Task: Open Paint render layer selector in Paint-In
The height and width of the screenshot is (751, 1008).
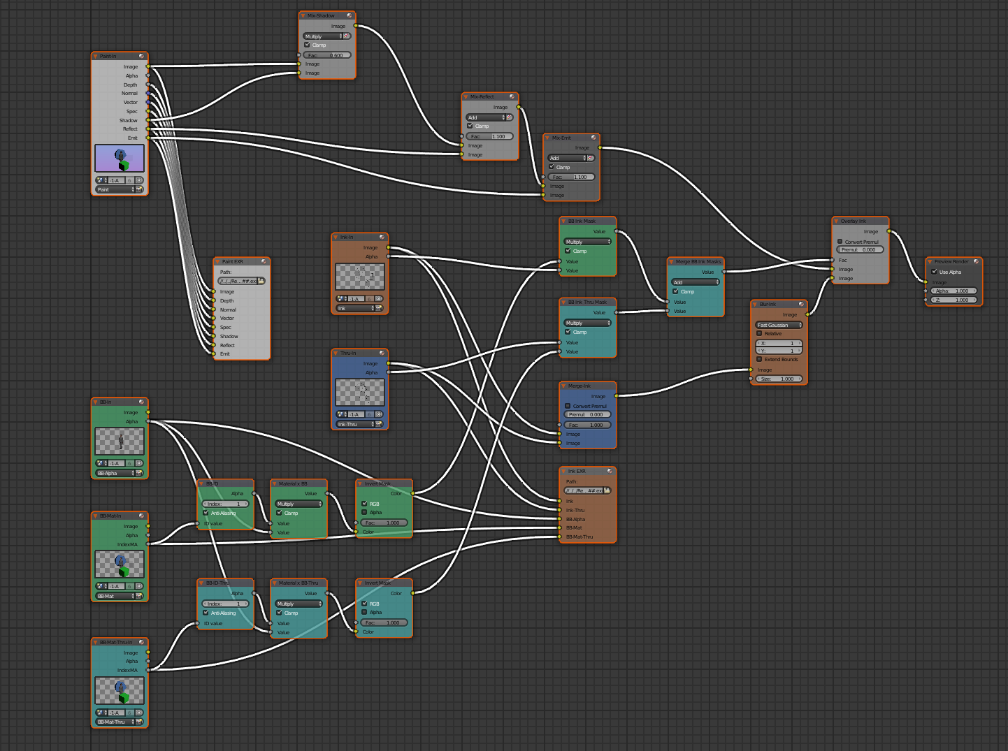Action: [115, 189]
